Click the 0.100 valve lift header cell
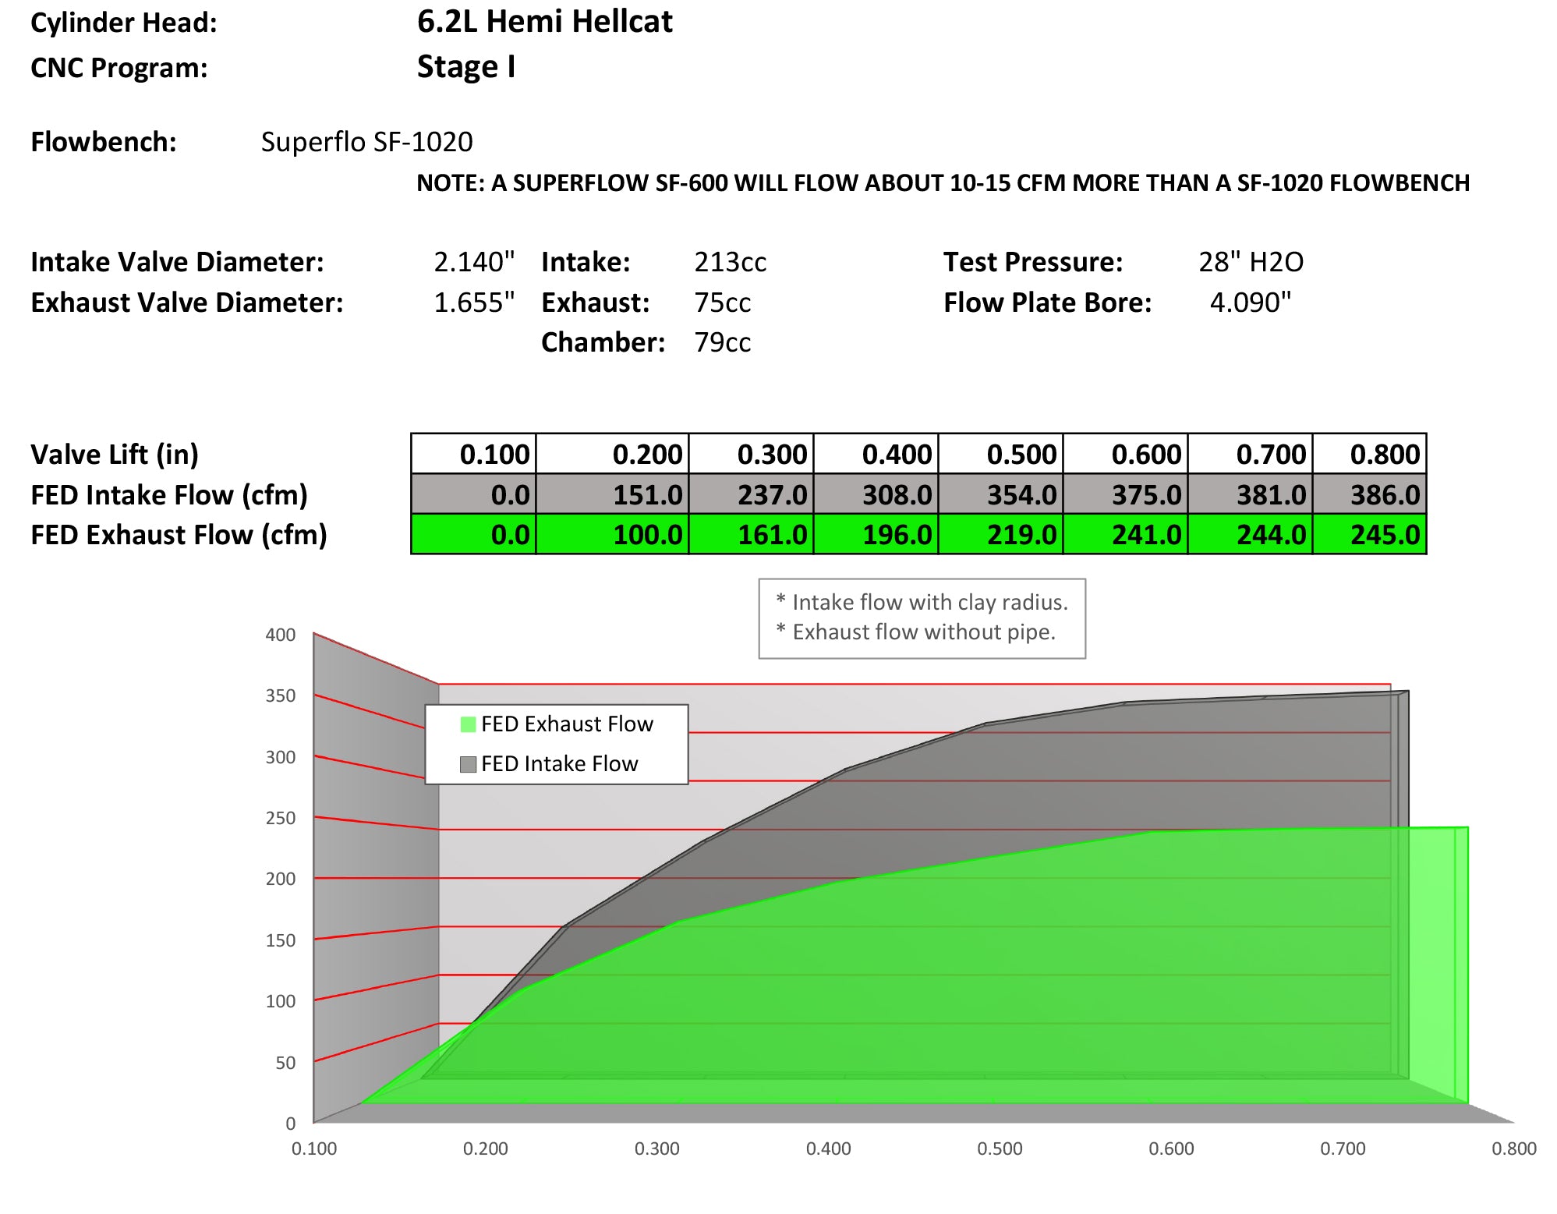The image size is (1557, 1214). click(474, 454)
